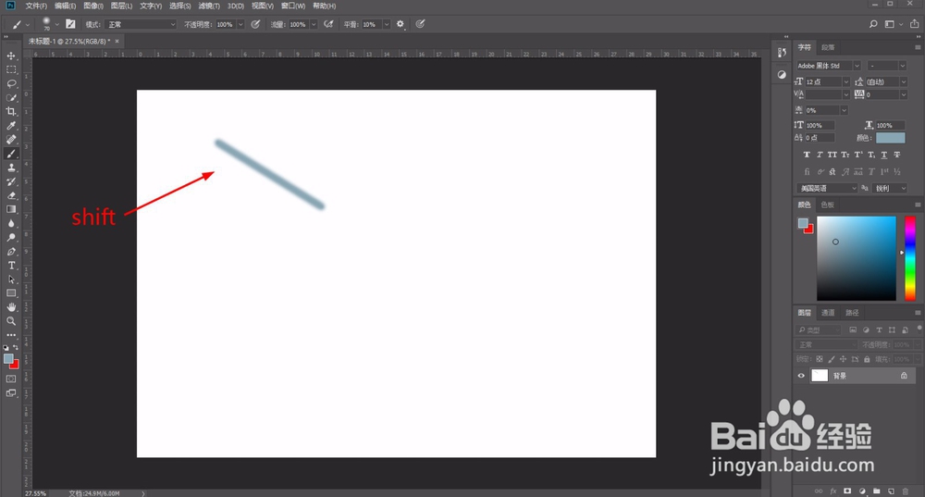Screen dimensions: 925x497
Task: Select the Eraser tool
Action: point(11,195)
